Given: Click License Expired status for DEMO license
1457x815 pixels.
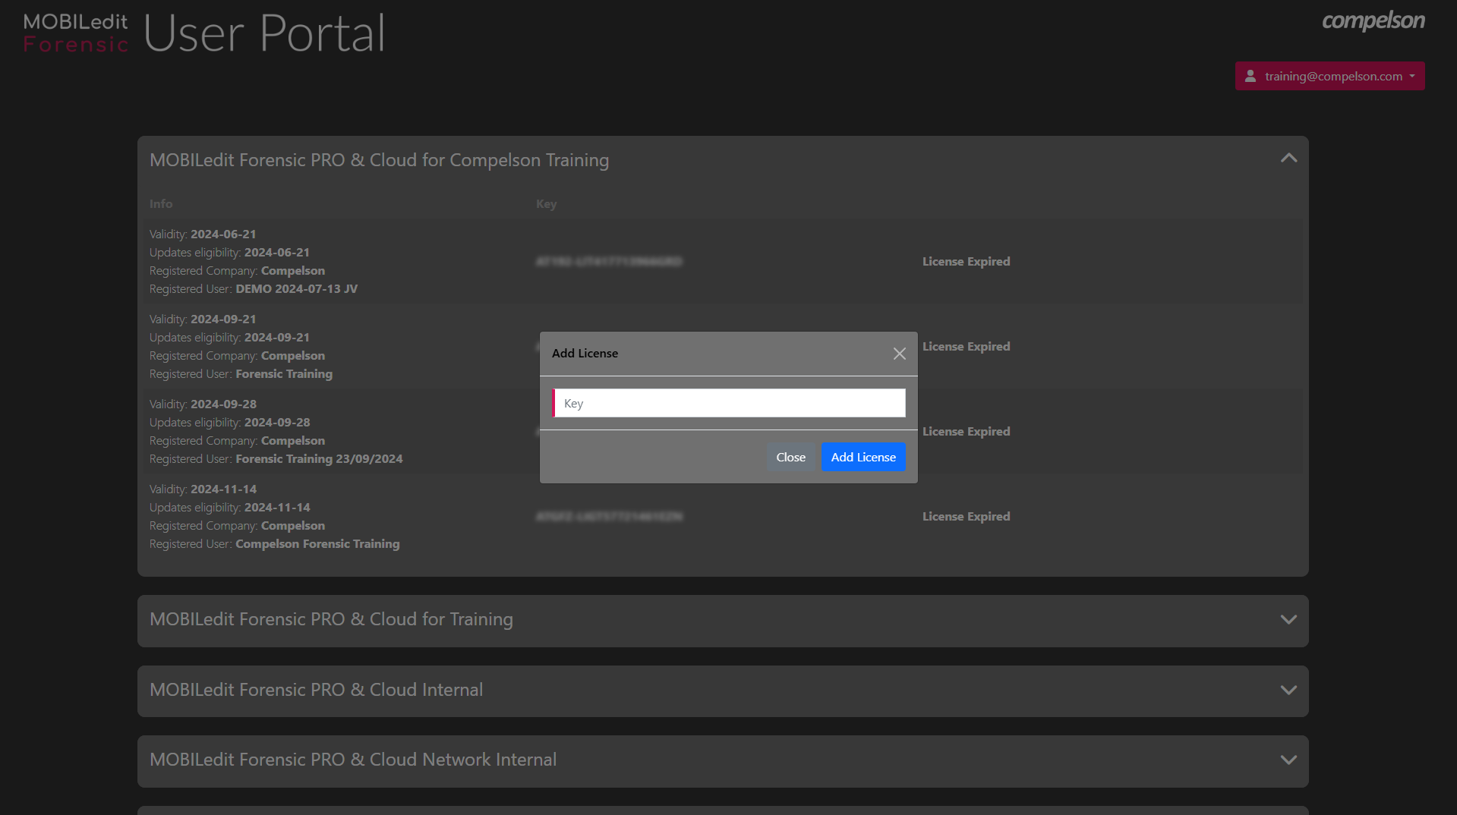Looking at the screenshot, I should (x=966, y=262).
